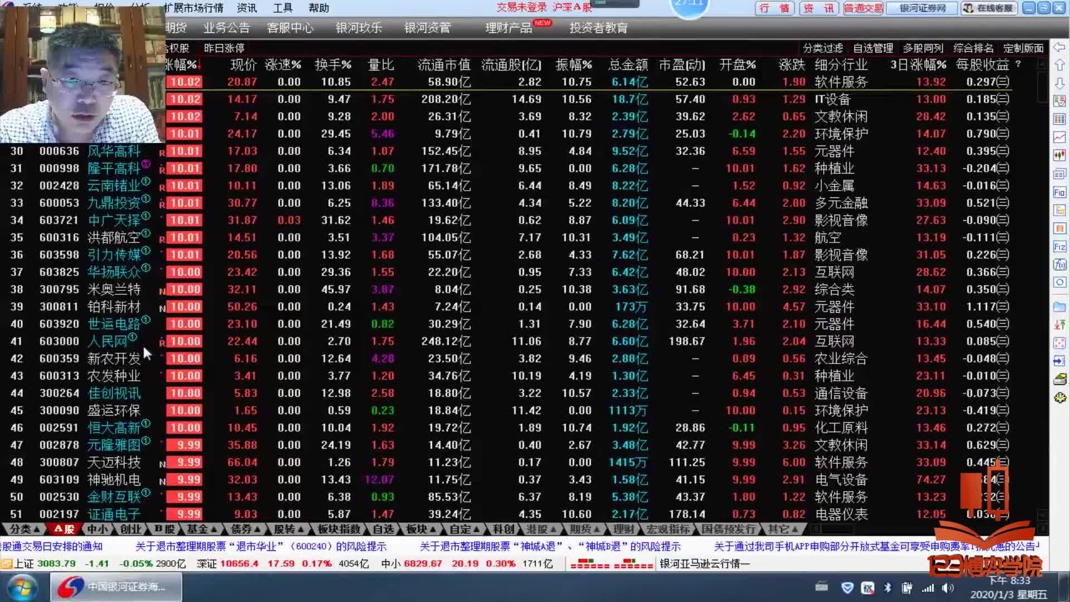Click the back arrow icon in right sidebar
Screen dimensions: 1070x602
tap(1059, 47)
